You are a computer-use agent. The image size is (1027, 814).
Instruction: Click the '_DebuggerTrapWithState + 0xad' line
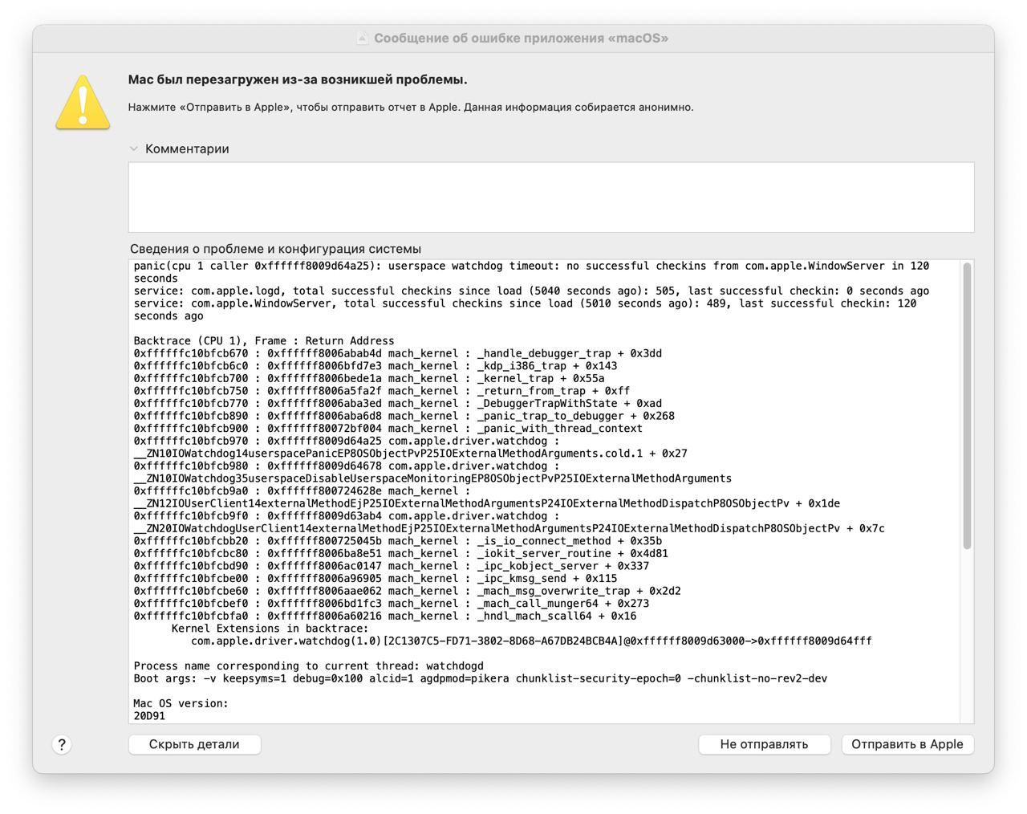tap(398, 403)
